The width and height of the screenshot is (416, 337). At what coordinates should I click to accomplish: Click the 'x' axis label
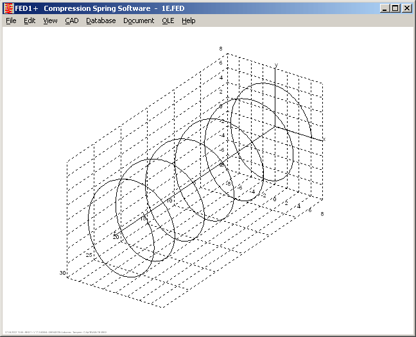coord(324,139)
